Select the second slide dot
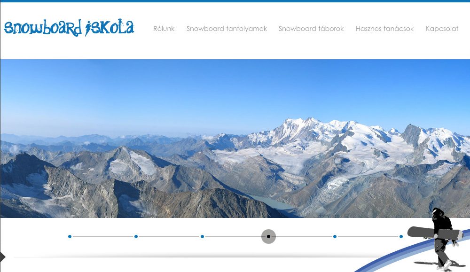The width and height of the screenshot is (470, 272). pyautogui.click(x=136, y=236)
